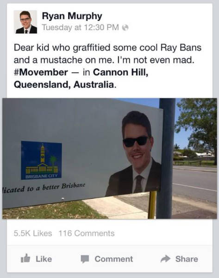Click the thumbs-up Like icon
This screenshot has width=219, height=278.
pos(25,259)
